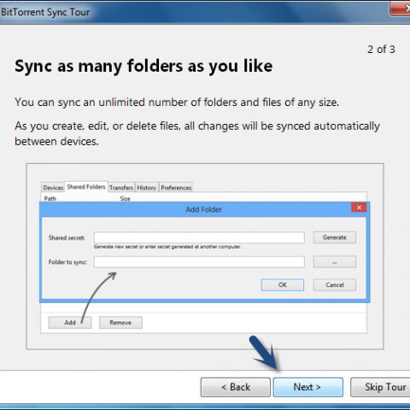The image size is (410, 410).
Task: Open the History tab
Action: [x=146, y=188]
